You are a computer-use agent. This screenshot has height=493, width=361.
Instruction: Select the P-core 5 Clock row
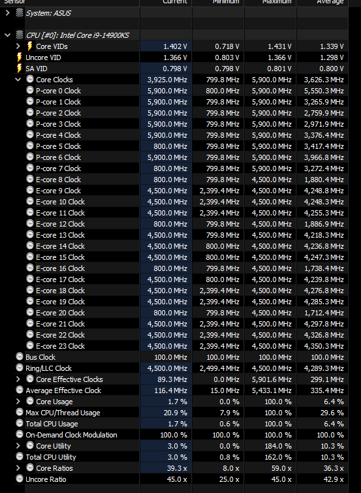187,146
